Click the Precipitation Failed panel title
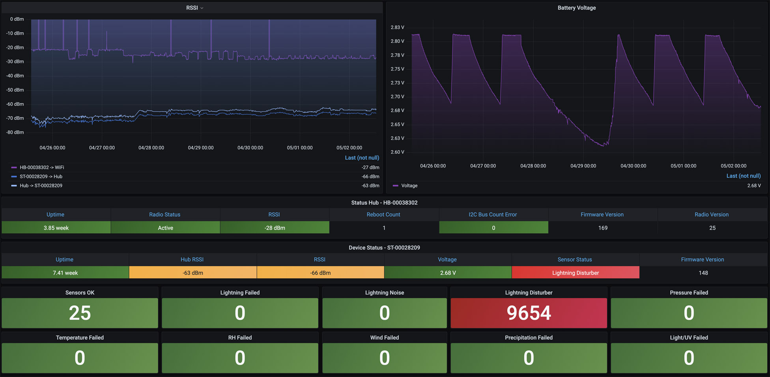This screenshot has width=770, height=377. [x=529, y=338]
